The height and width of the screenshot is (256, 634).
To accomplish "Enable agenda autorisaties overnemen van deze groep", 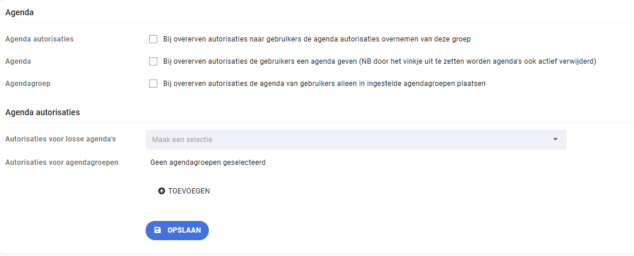I will click(x=153, y=39).
